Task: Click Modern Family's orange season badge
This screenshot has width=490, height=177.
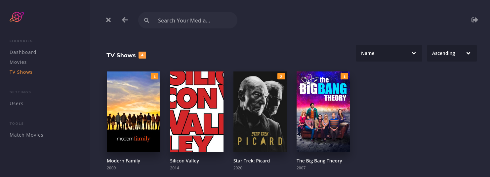Action: point(154,76)
